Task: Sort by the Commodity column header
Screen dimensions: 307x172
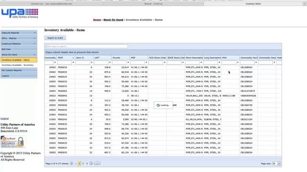Action: tap(50, 58)
